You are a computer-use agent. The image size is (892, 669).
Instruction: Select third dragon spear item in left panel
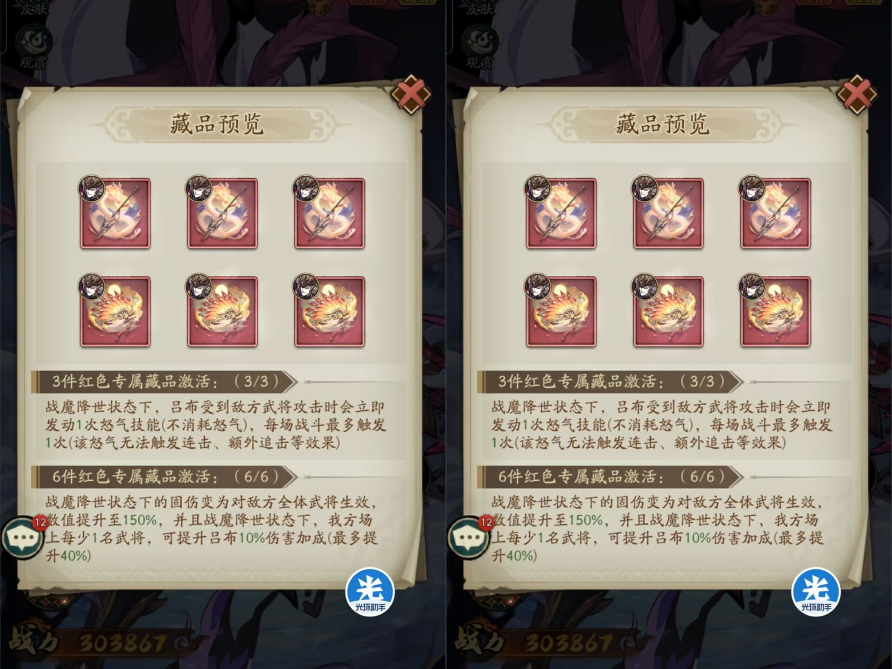pos(329,213)
